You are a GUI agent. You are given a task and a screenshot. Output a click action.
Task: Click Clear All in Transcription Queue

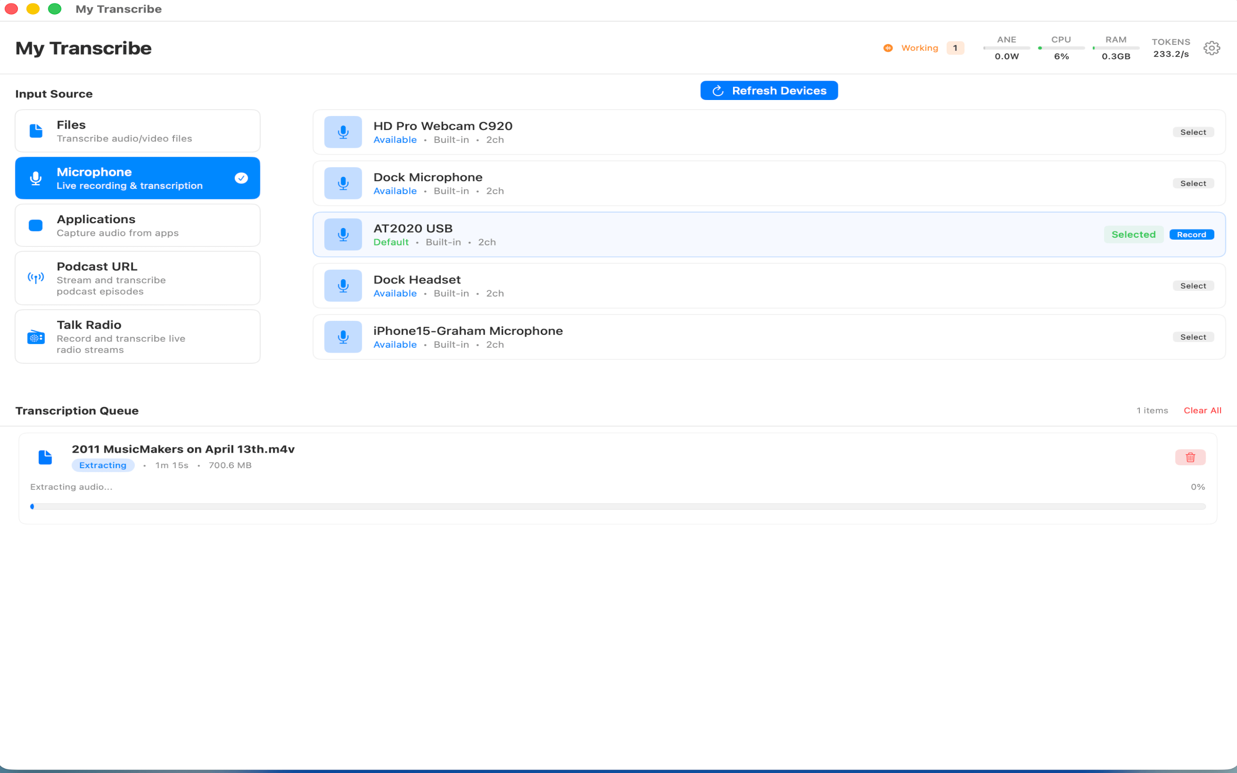pyautogui.click(x=1202, y=410)
